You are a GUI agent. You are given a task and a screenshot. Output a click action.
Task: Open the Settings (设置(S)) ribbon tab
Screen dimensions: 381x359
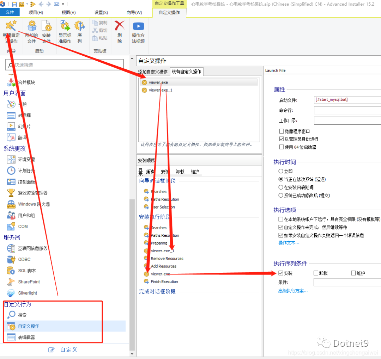tap(101, 12)
